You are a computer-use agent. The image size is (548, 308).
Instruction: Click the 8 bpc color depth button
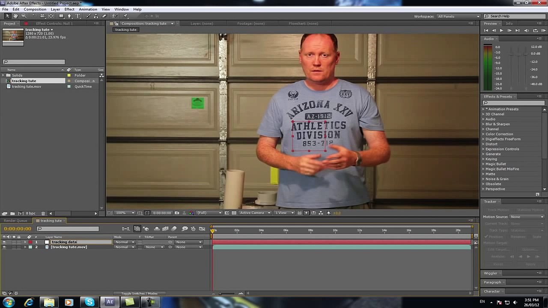pyautogui.click(x=30, y=213)
